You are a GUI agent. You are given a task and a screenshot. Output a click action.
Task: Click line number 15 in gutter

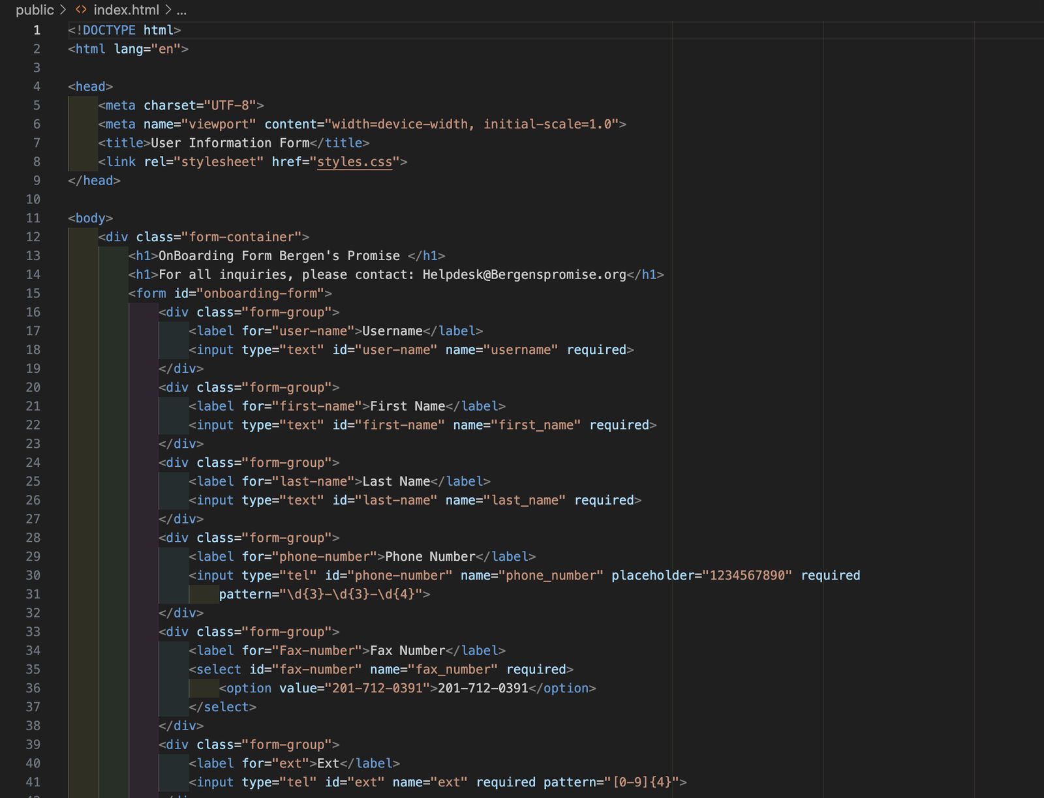[33, 293]
